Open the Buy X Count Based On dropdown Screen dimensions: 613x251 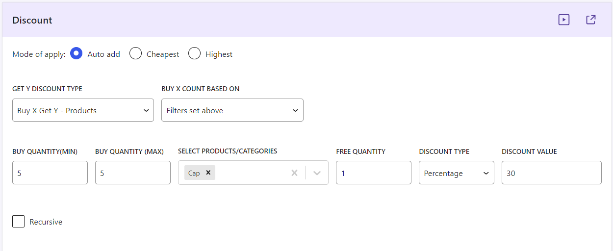coord(232,110)
